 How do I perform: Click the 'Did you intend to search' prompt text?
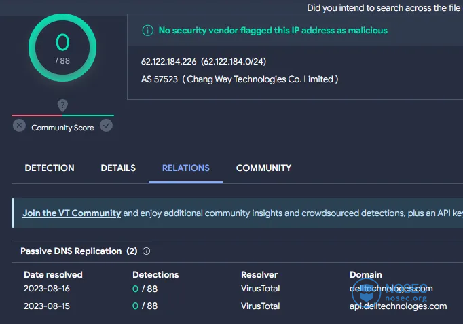(384, 8)
